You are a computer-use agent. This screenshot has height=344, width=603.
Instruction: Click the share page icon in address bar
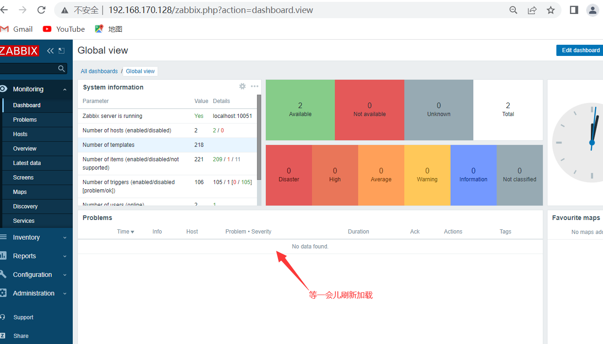[x=532, y=10]
